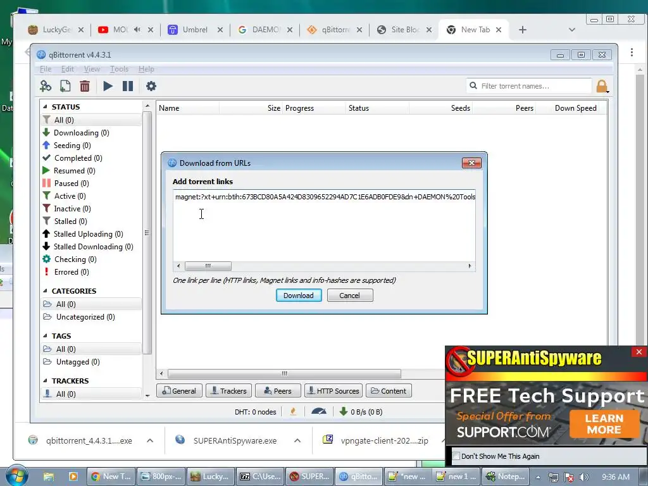Open Options via the gear icon
Image resolution: width=648 pixels, height=486 pixels.
tap(151, 86)
